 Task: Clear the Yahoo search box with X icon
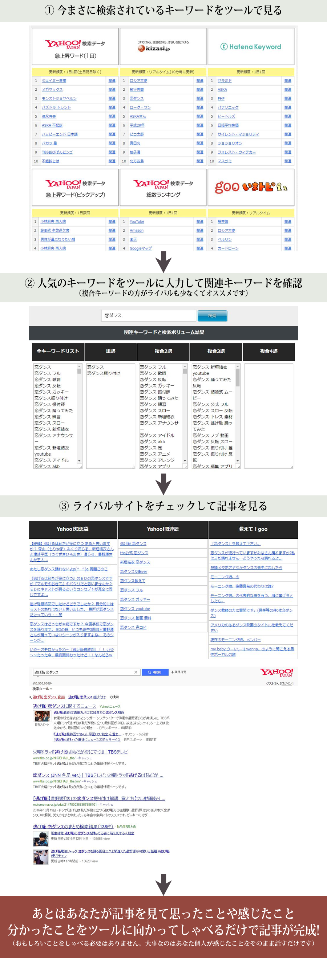(x=136, y=672)
